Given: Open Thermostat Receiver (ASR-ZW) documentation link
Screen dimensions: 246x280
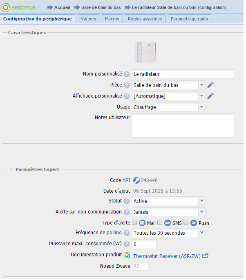Looking at the screenshot, I should pos(167,256).
